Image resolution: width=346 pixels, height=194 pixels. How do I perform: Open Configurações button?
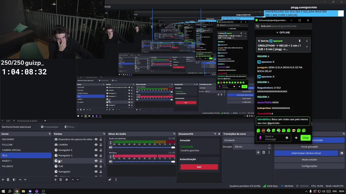(x=309, y=166)
